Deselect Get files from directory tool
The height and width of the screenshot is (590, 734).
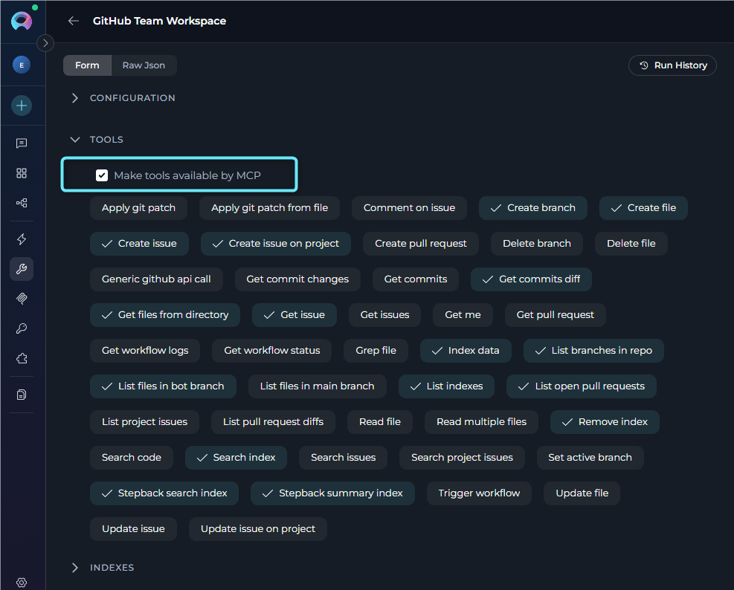(165, 315)
